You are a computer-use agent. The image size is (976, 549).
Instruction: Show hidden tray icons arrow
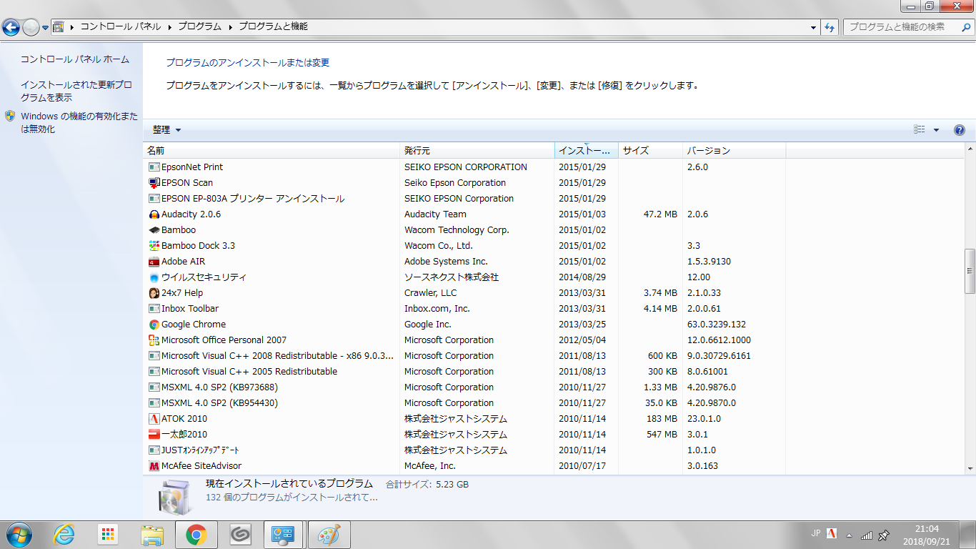pyautogui.click(x=849, y=535)
